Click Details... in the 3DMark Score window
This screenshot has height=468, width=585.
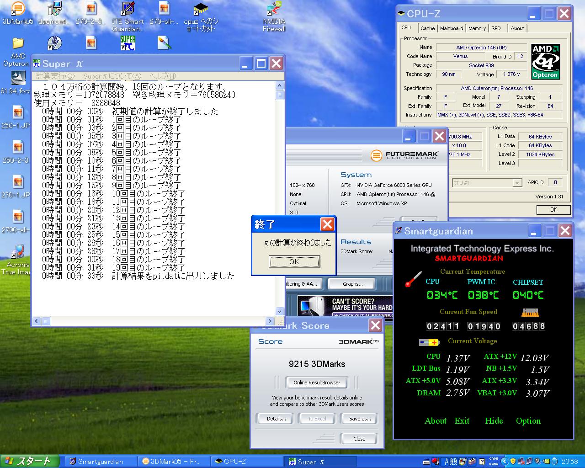[276, 419]
